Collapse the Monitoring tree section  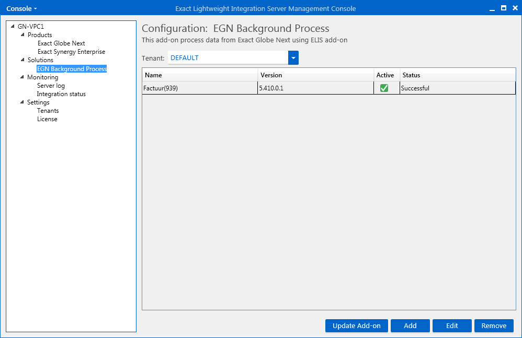22,77
